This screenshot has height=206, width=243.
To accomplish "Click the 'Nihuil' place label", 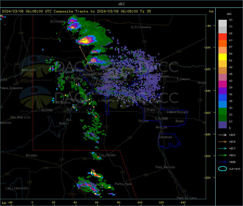I will [x=64, y=123].
